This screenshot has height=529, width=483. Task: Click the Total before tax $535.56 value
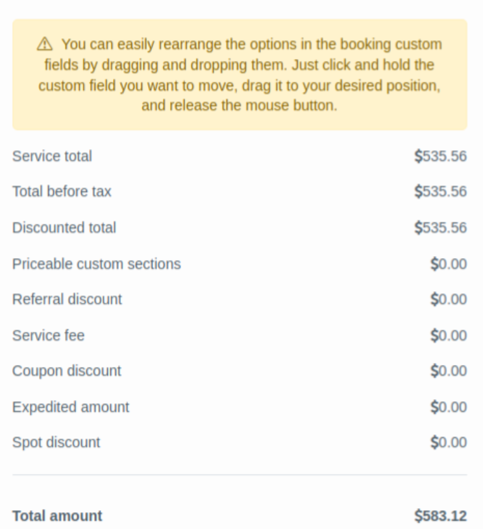[441, 192]
